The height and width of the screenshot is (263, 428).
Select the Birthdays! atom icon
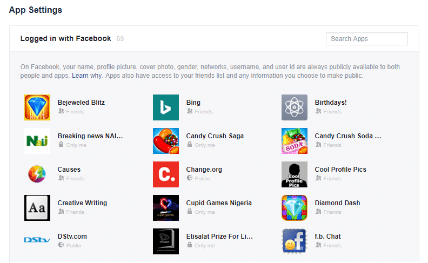pyautogui.click(x=294, y=107)
